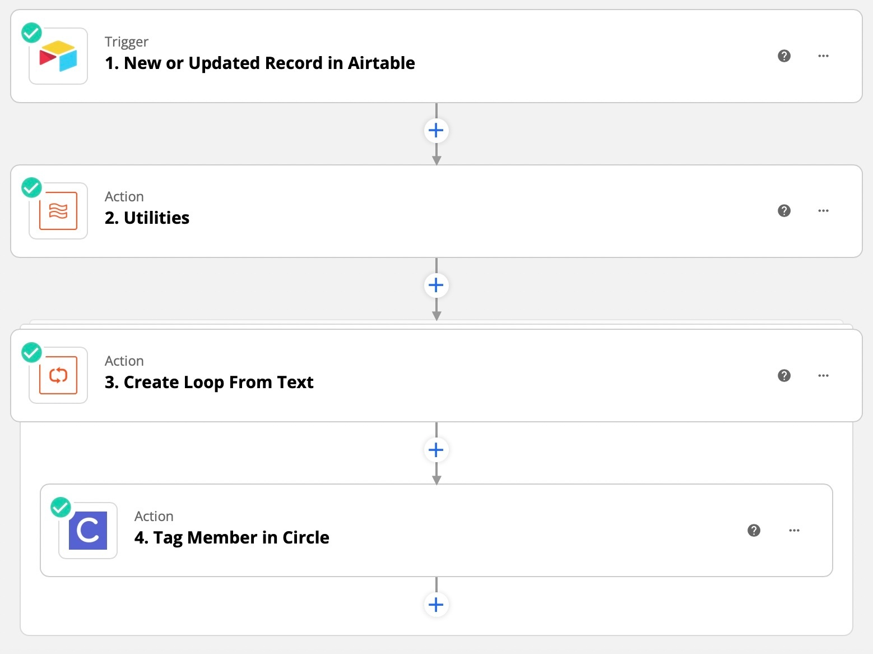Click the Airtable app icon in step 1
The width and height of the screenshot is (873, 654).
[58, 56]
